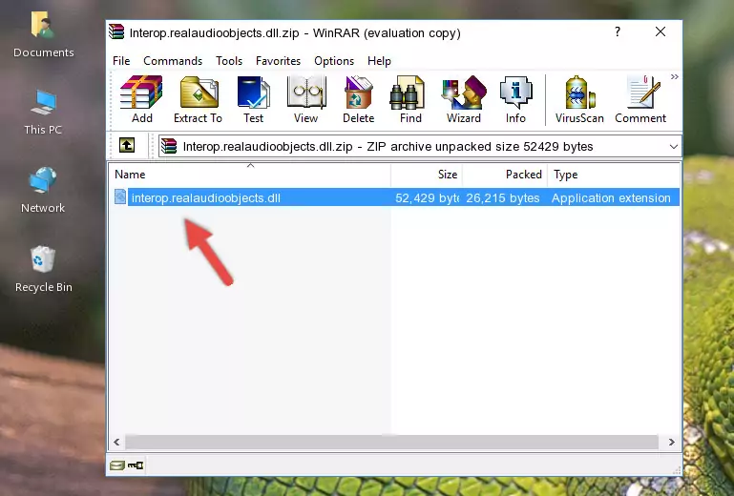734x496 pixels.
Task: Click the horizontal scrollbar track
Action: click(391, 442)
